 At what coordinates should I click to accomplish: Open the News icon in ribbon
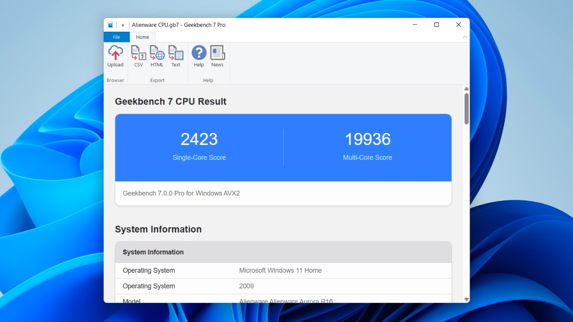click(217, 56)
